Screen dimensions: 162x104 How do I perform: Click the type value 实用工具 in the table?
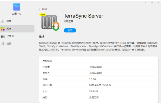click(94, 98)
